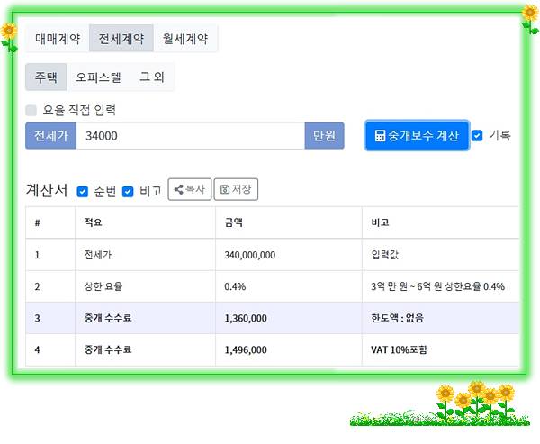This screenshot has height=444, width=540.
Task: Click the blue 전세가 field label
Action: coord(51,136)
